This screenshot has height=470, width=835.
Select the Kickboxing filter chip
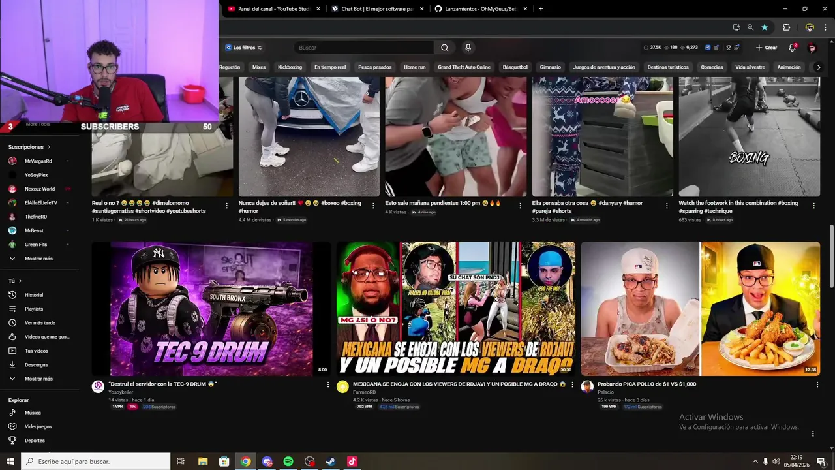290,67
